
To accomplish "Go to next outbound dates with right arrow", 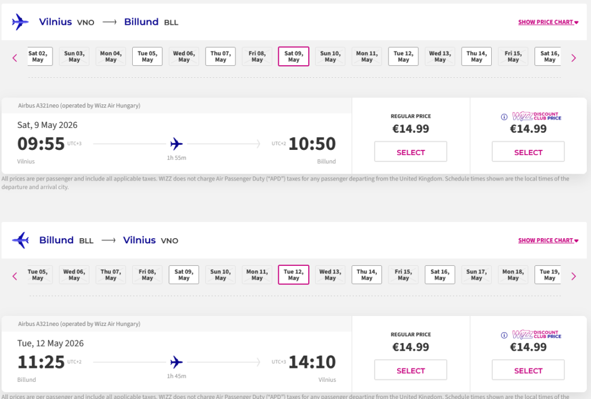I will click(573, 58).
